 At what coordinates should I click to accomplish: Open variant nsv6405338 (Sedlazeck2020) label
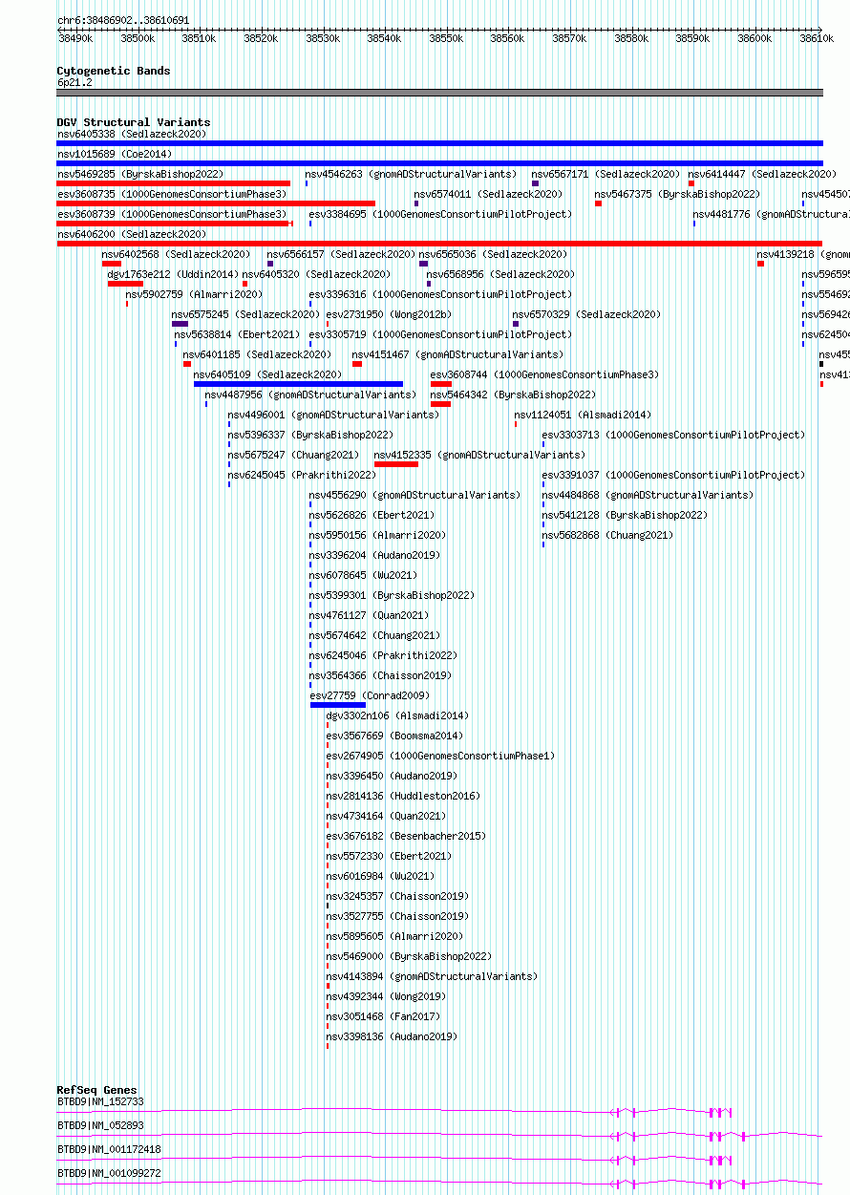click(131, 135)
